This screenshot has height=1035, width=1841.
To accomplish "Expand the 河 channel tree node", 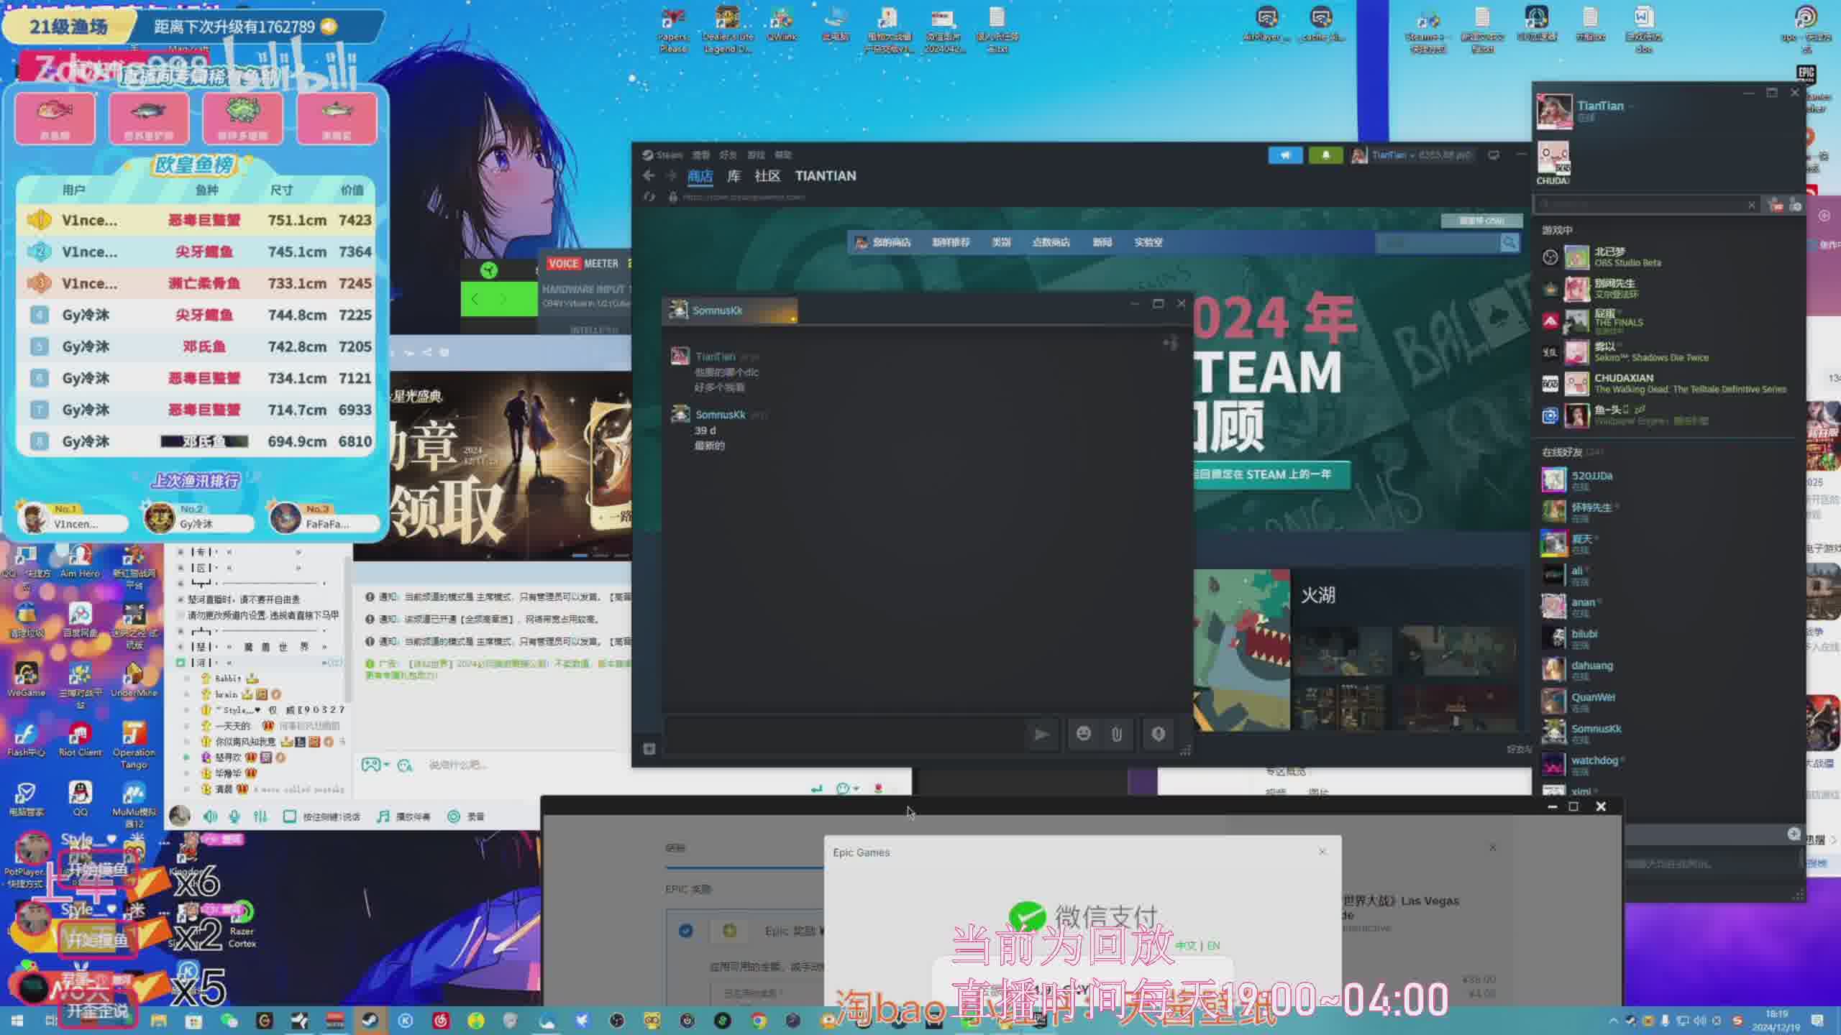I will 181,663.
